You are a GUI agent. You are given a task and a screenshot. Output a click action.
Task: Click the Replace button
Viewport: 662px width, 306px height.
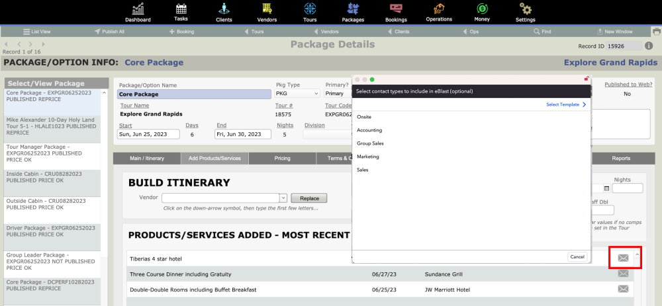coord(309,198)
